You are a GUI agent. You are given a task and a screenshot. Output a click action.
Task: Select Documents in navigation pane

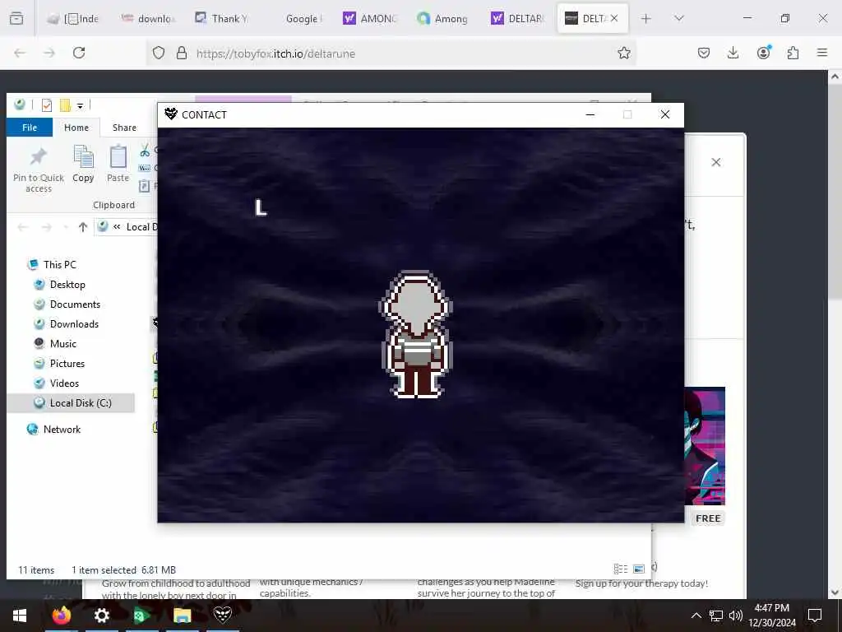click(x=75, y=304)
